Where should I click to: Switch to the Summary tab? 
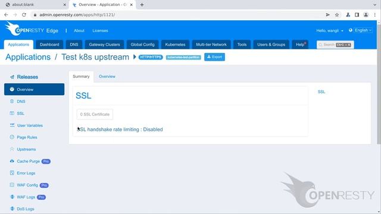(x=81, y=77)
